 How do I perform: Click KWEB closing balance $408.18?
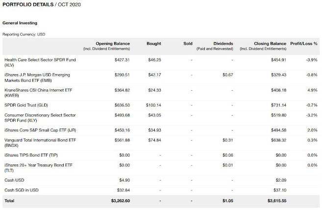coord(279,90)
